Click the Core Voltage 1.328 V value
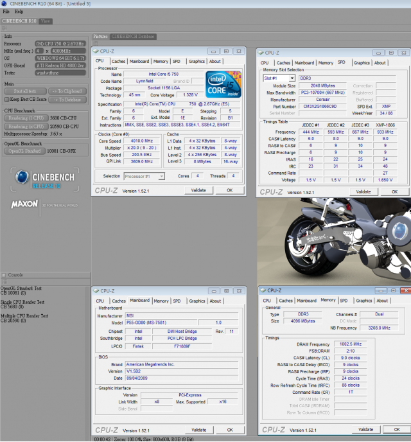Screen dimensions: 411x442 click(x=190, y=95)
